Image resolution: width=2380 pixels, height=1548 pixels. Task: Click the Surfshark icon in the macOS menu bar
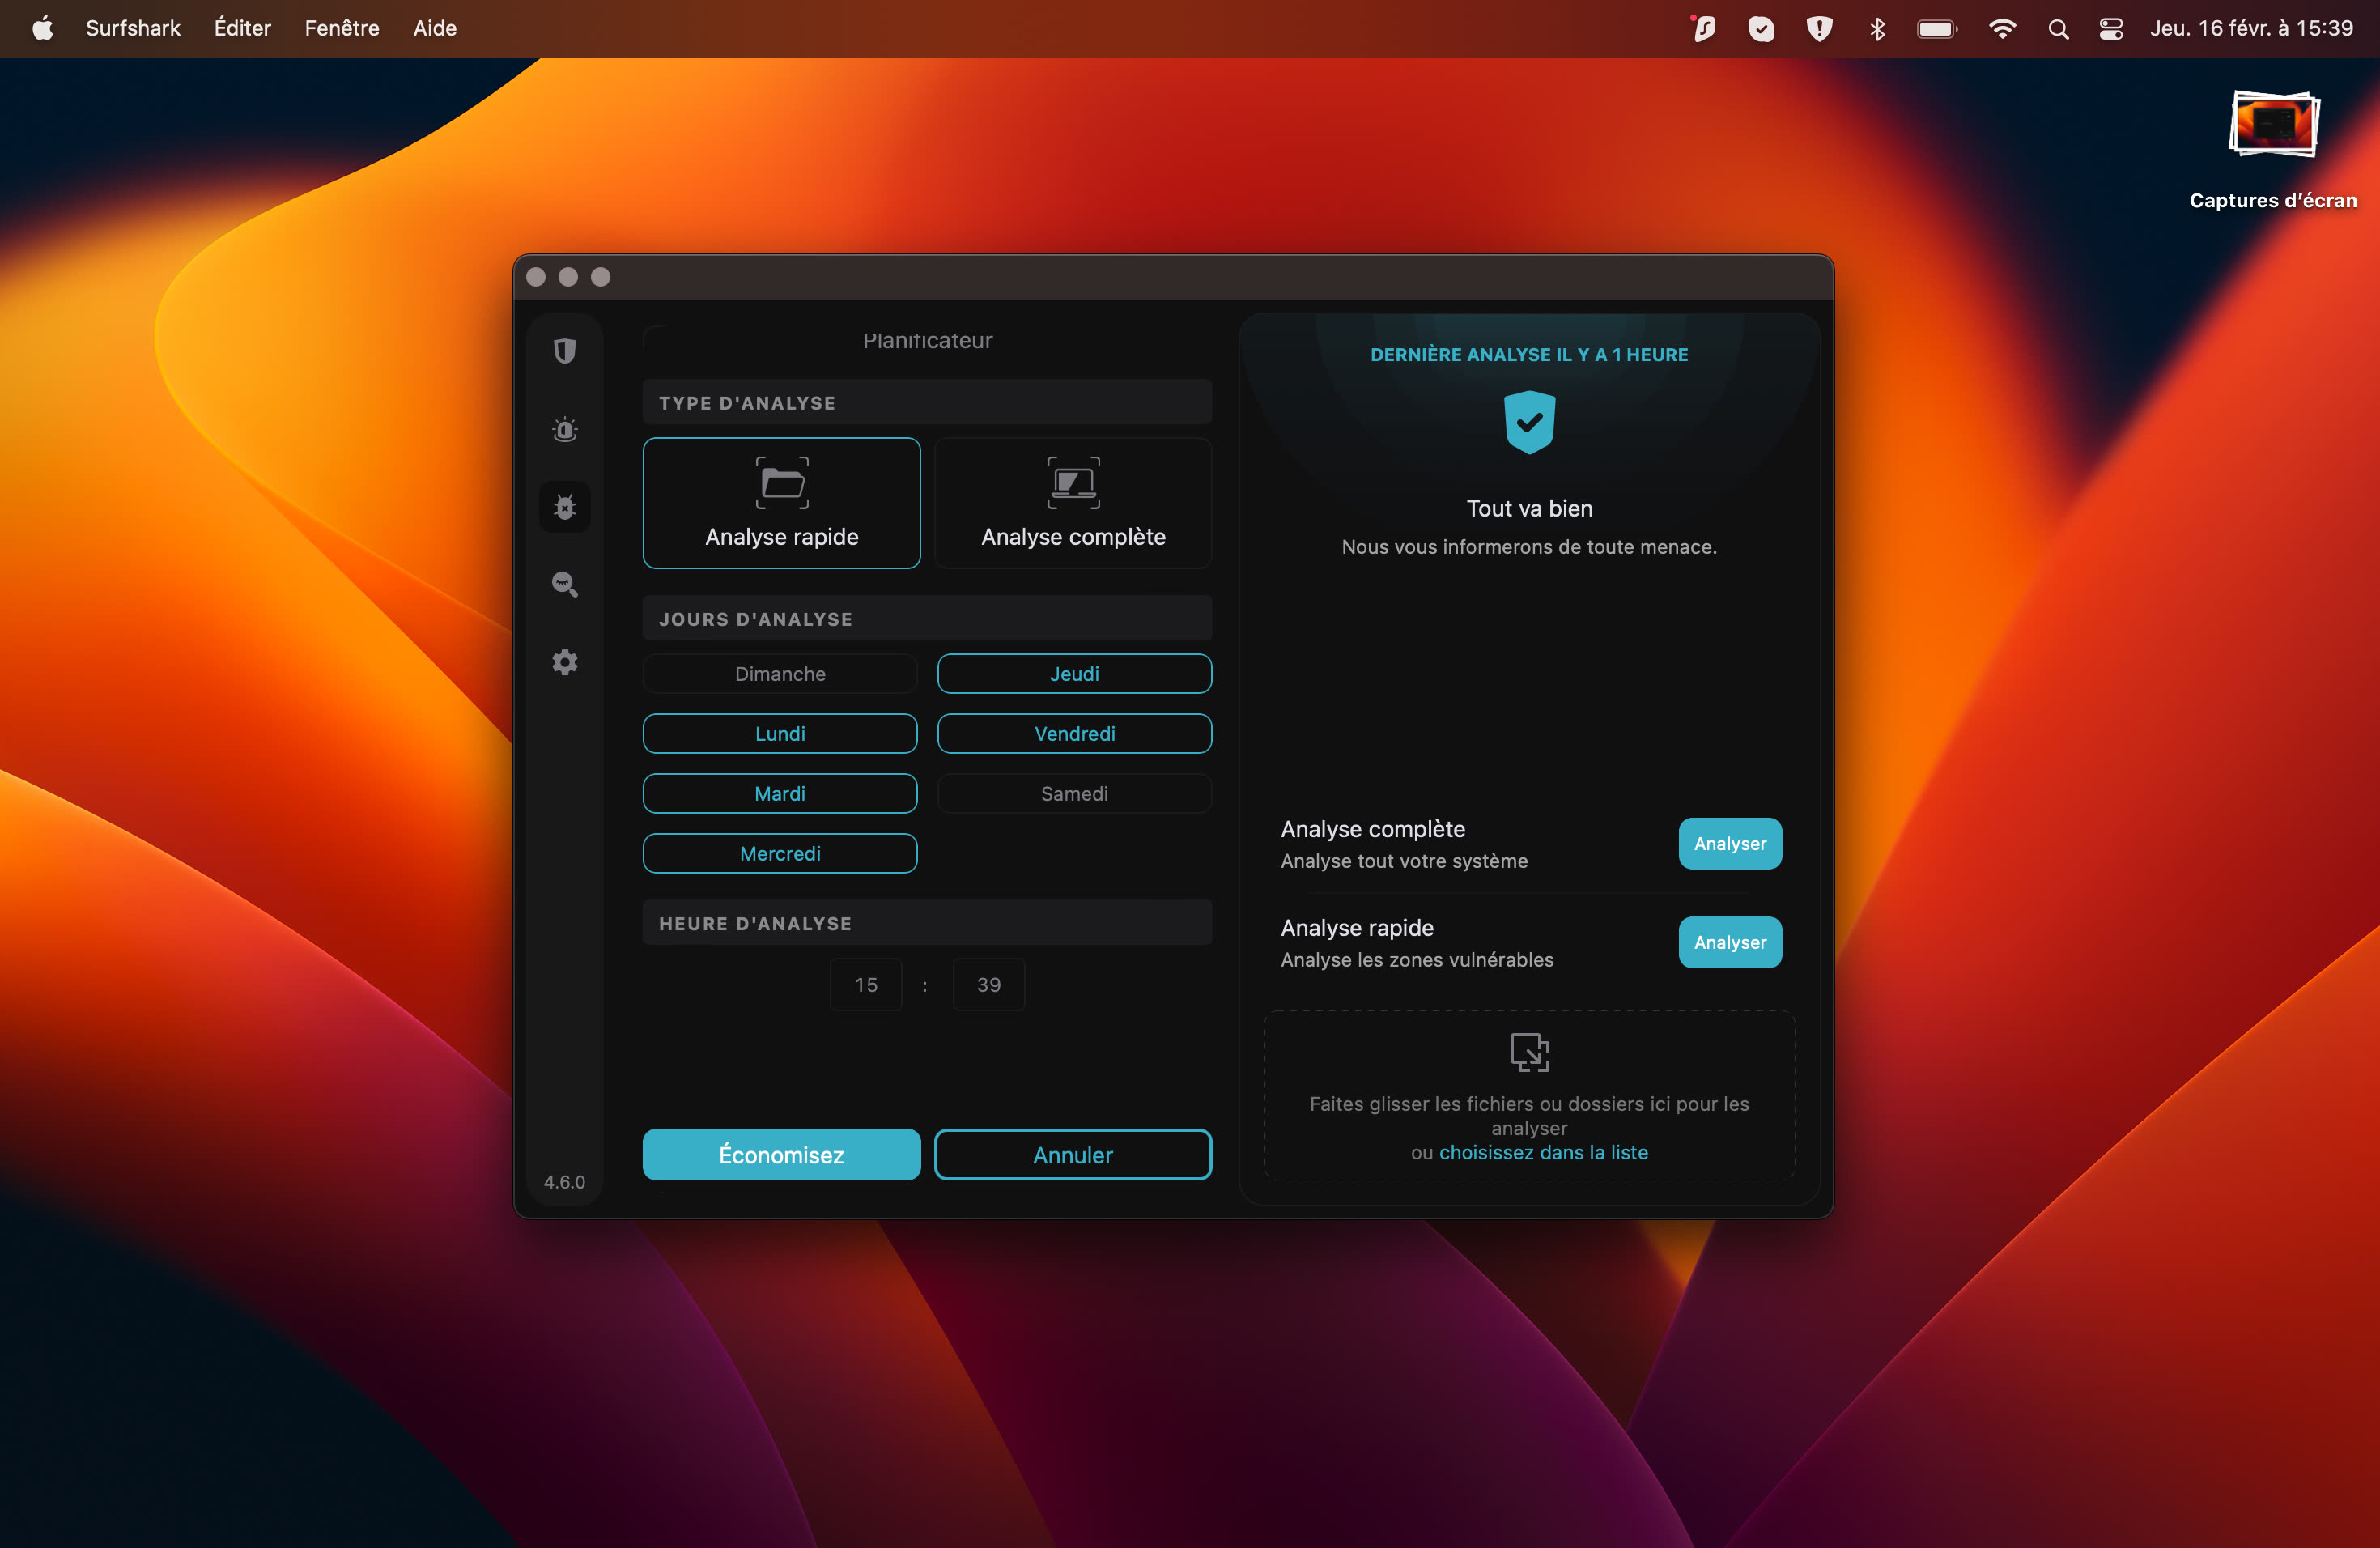click(1703, 28)
